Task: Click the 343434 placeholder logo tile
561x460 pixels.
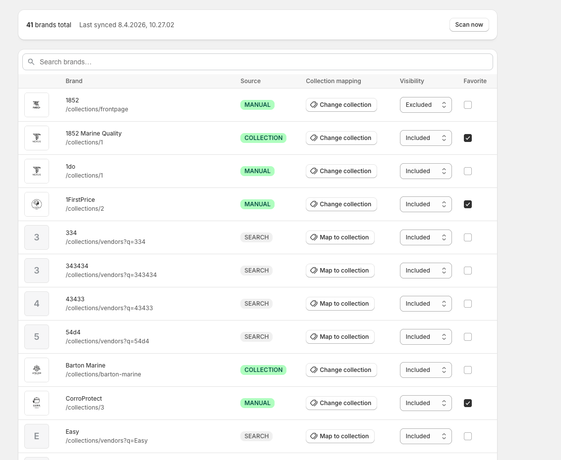Action: [37, 271]
